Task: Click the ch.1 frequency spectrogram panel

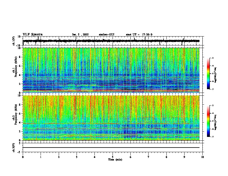Action: pos(111,70)
